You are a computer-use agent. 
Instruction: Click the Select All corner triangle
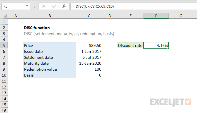[5, 16]
